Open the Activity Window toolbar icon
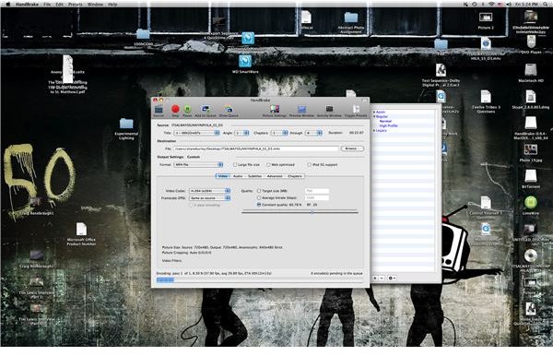Screen dimensions: 553x356 click(x=329, y=110)
